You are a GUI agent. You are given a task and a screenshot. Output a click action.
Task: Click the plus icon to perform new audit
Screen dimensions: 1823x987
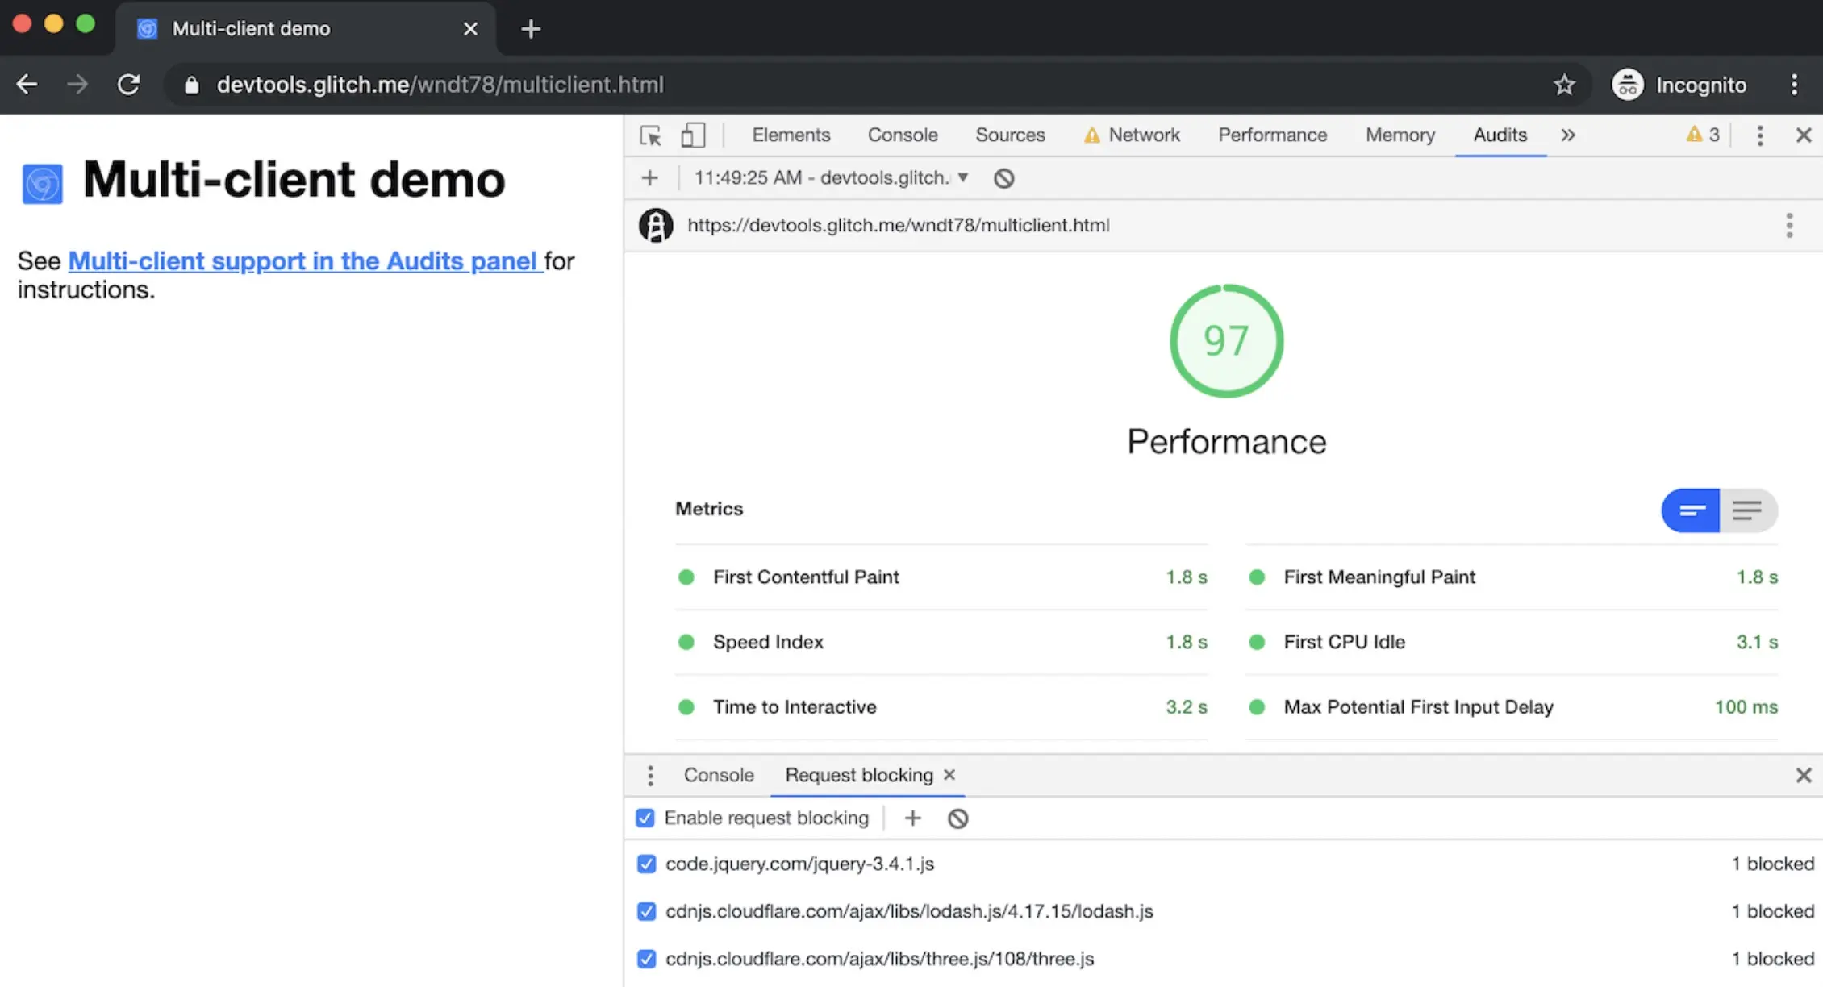pyautogui.click(x=649, y=178)
